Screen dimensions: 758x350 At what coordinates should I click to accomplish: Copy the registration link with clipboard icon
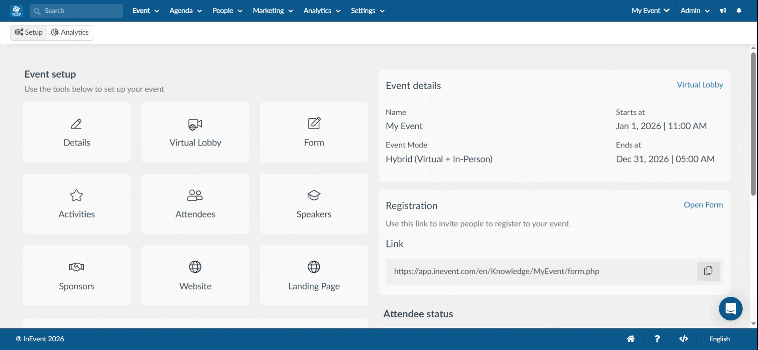(708, 271)
